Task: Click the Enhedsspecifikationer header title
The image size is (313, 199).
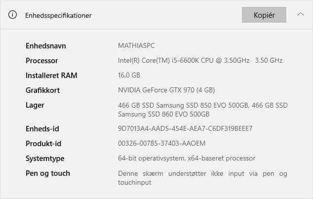Action: click(x=58, y=15)
